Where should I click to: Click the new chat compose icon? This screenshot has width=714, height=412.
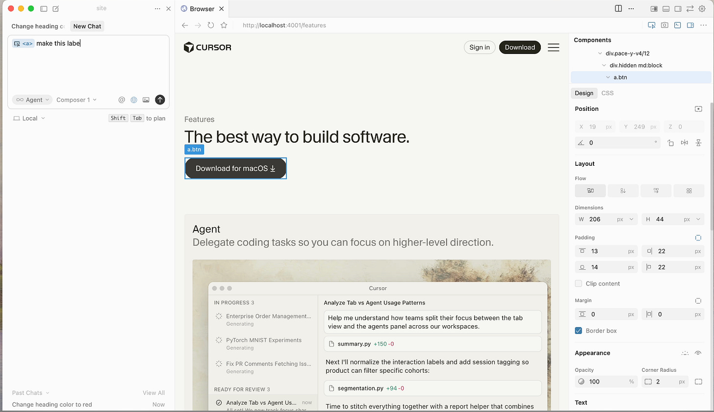coord(55,9)
